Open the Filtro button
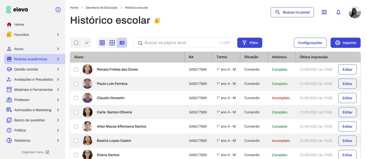This screenshot has height=159, width=367. point(250,43)
